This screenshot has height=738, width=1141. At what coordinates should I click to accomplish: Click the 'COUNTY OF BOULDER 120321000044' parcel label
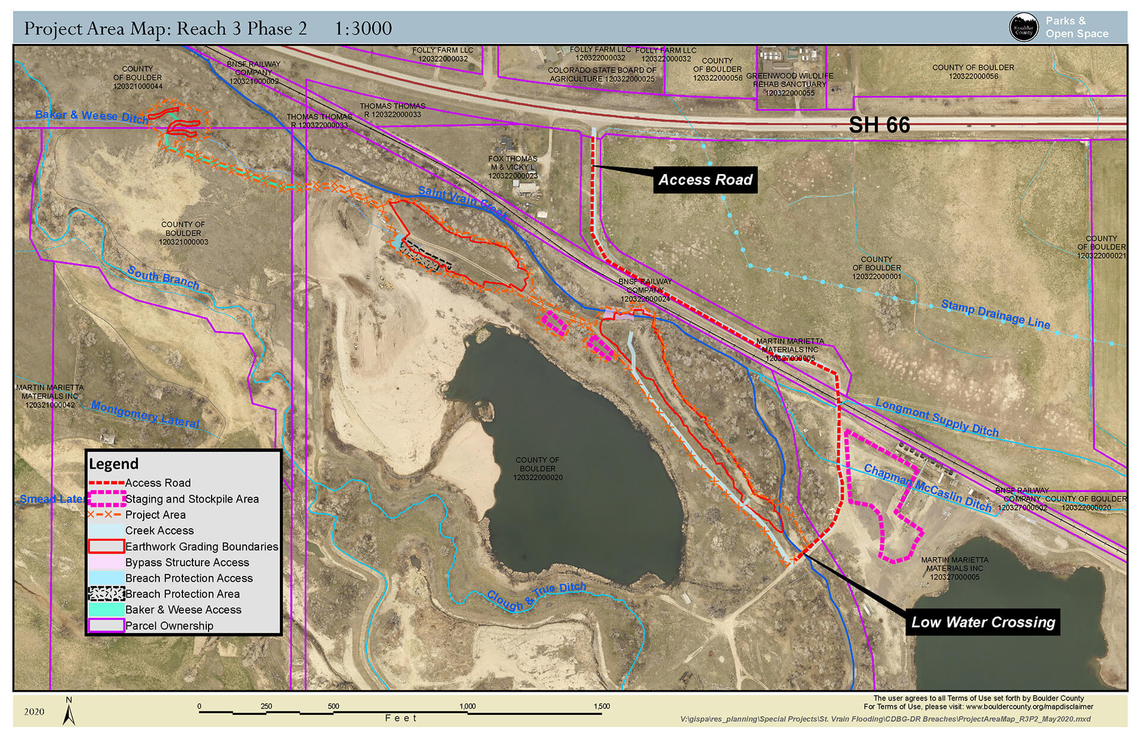[x=137, y=78]
